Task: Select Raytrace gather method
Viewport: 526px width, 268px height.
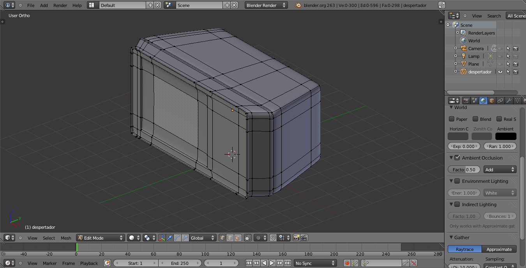Action: (464, 249)
